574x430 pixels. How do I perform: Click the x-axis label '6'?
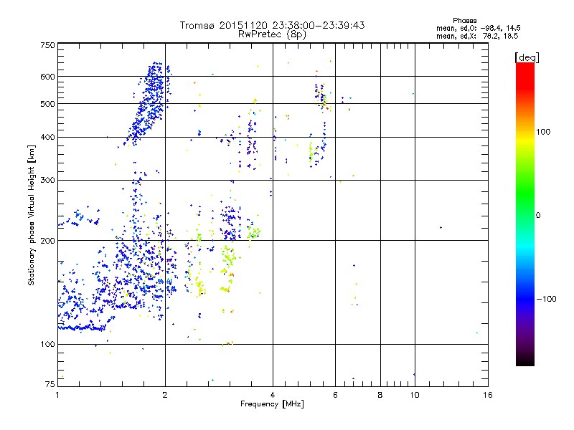coord(335,395)
